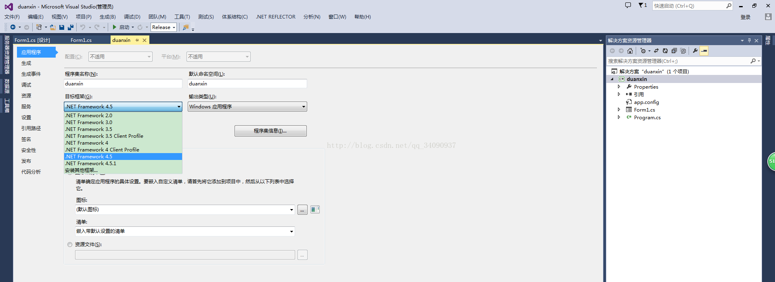The image size is (775, 282).
Task: Select the 资源文件(S) radio button
Action: pos(70,245)
